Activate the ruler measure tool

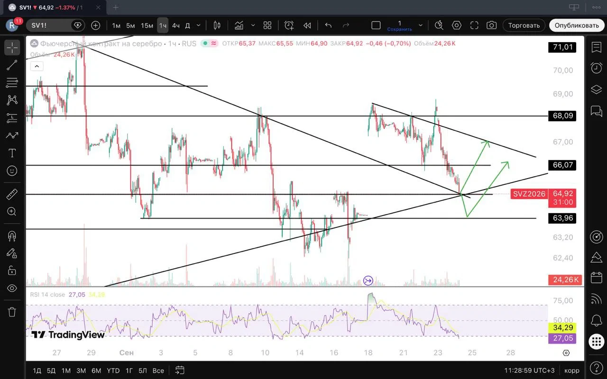pos(12,194)
